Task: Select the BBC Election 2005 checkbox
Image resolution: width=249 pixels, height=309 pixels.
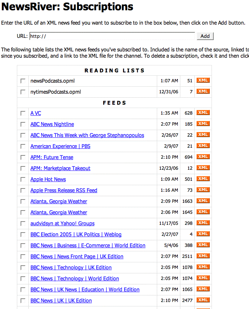Action: click(x=23, y=235)
